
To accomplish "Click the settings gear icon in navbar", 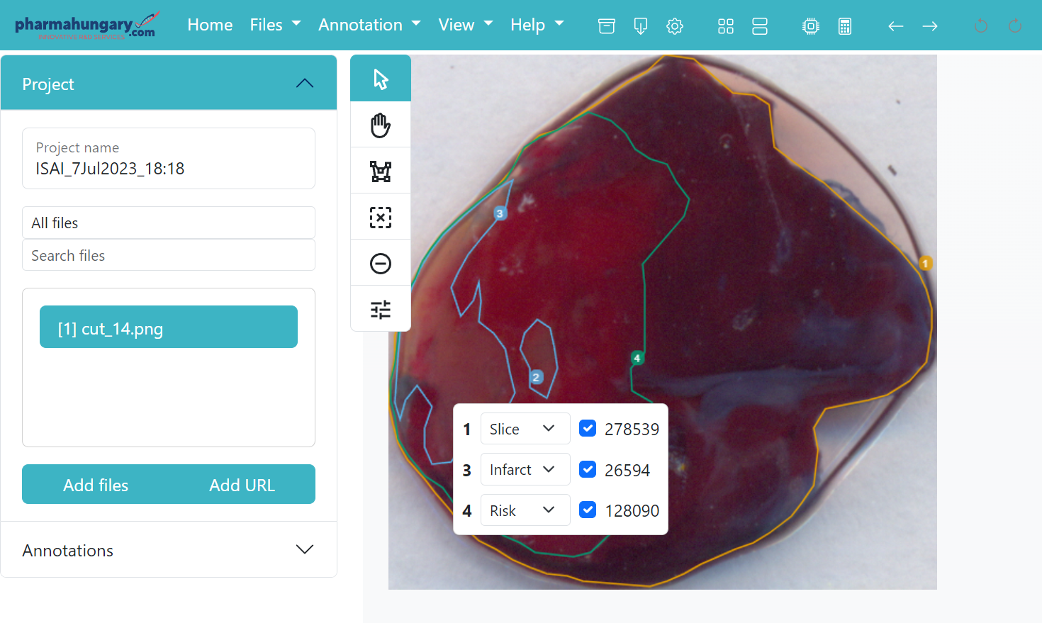I will coord(675,26).
